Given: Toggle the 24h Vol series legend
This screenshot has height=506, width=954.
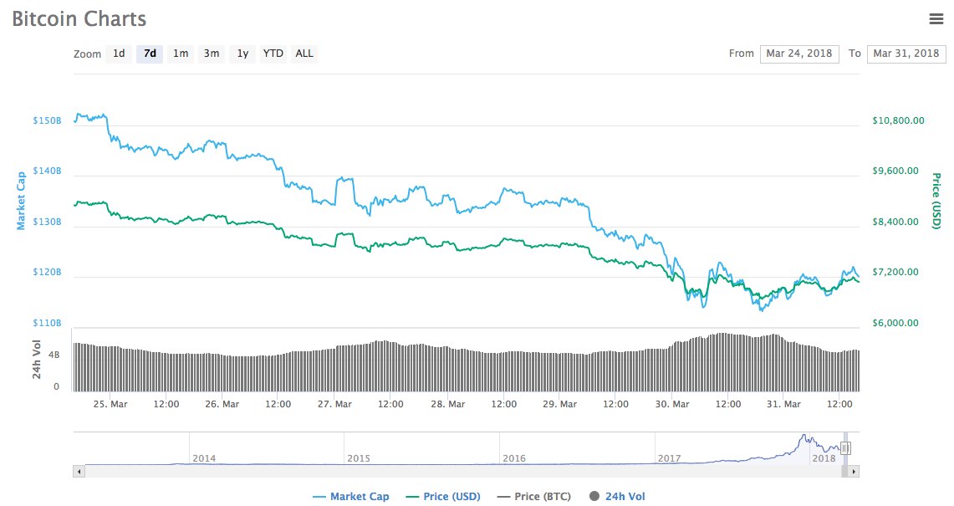Looking at the screenshot, I should [x=618, y=497].
